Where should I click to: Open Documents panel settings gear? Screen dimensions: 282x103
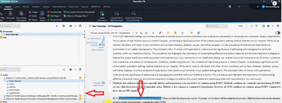click(71, 26)
